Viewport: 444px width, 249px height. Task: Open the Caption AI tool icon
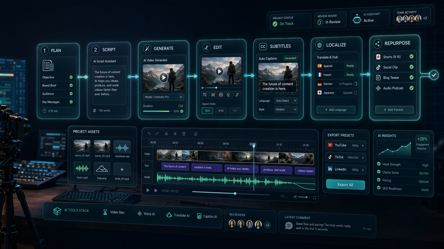(199, 216)
